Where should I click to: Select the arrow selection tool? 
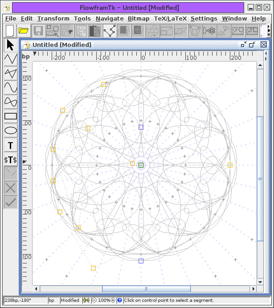11,45
